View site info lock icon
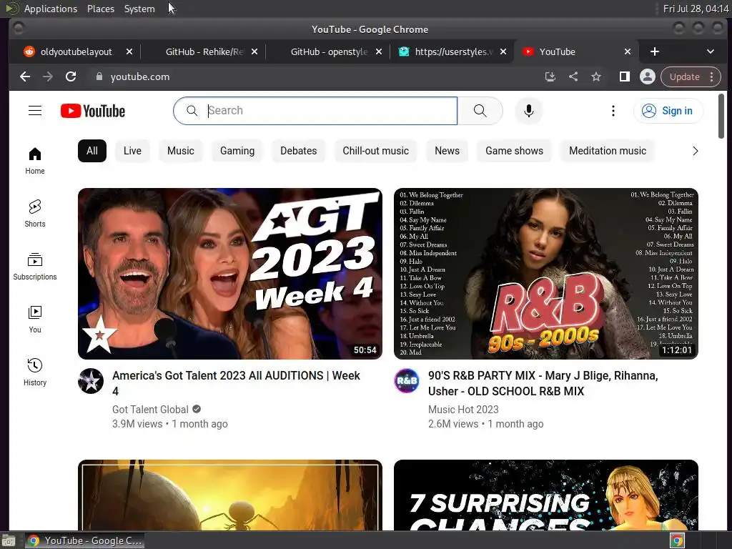The width and height of the screenshot is (732, 549). pos(99,76)
